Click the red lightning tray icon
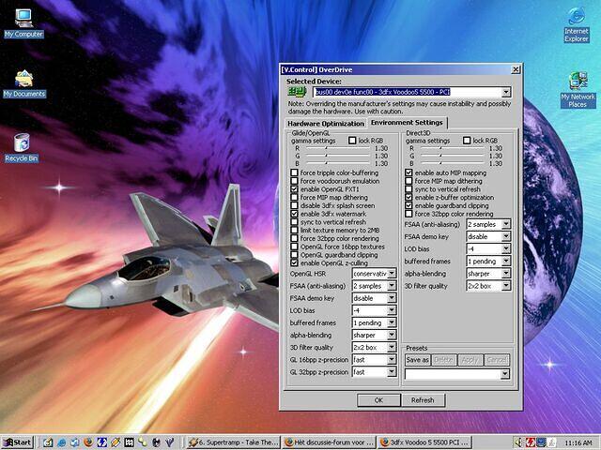601x450 pixels. click(530, 442)
